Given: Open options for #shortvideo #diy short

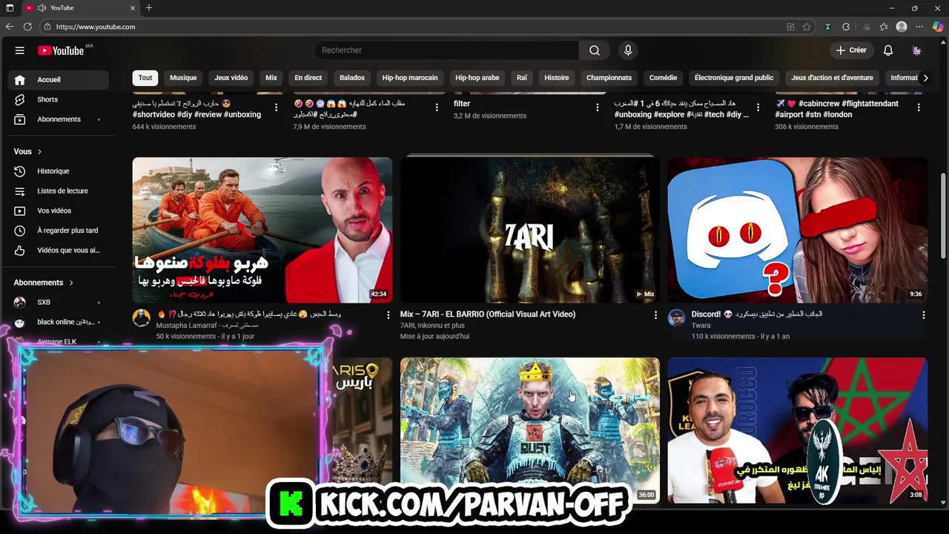Looking at the screenshot, I should click(x=276, y=108).
